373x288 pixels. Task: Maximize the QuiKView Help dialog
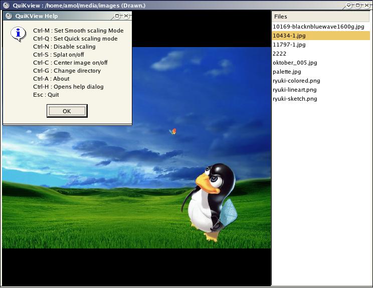[x=117, y=16]
